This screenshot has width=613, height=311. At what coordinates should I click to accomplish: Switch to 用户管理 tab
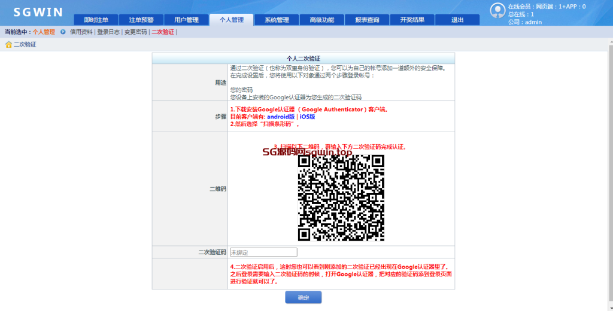coord(187,20)
